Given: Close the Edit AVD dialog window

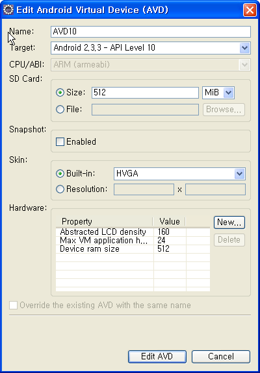Looking at the screenshot, I should (250, 10).
